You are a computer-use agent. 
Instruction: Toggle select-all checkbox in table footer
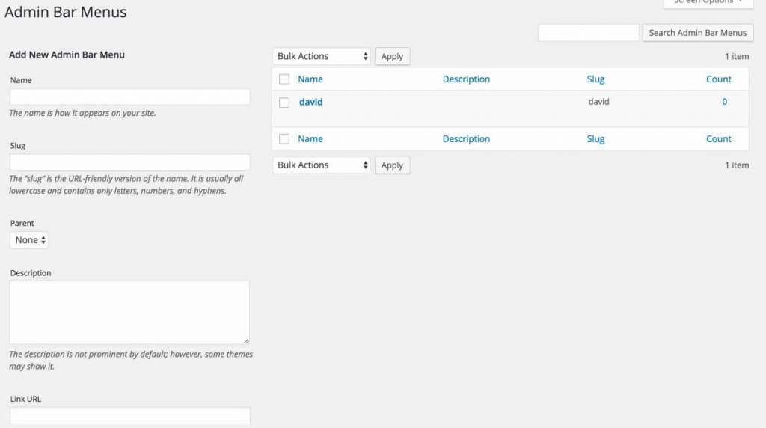[284, 139]
